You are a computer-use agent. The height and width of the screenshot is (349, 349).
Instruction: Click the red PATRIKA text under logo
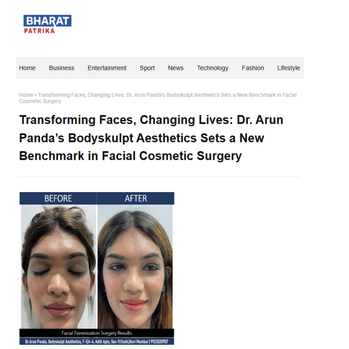[39, 31]
